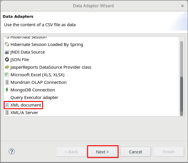This screenshot has width=188, height=163.
Task: Click the XML document icon
Action: click(7, 105)
